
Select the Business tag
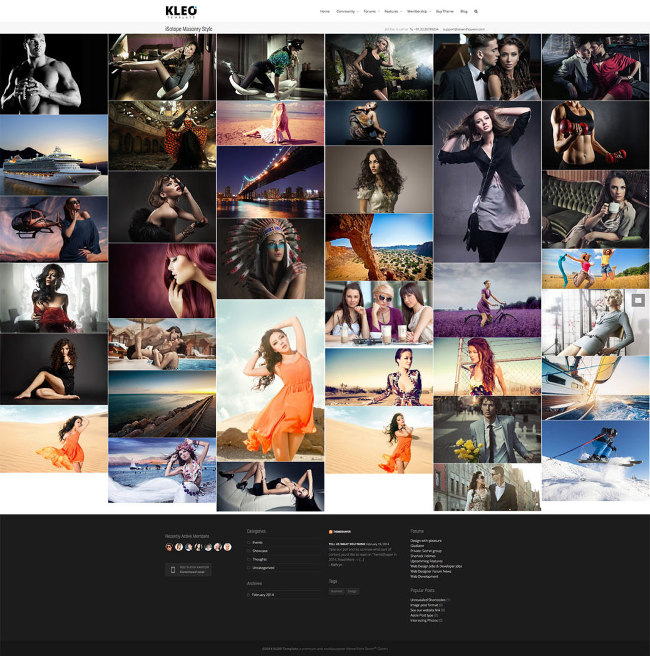(336, 592)
